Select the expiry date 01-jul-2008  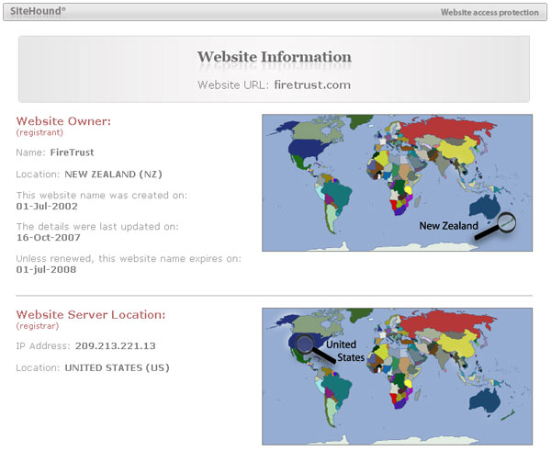(x=47, y=270)
